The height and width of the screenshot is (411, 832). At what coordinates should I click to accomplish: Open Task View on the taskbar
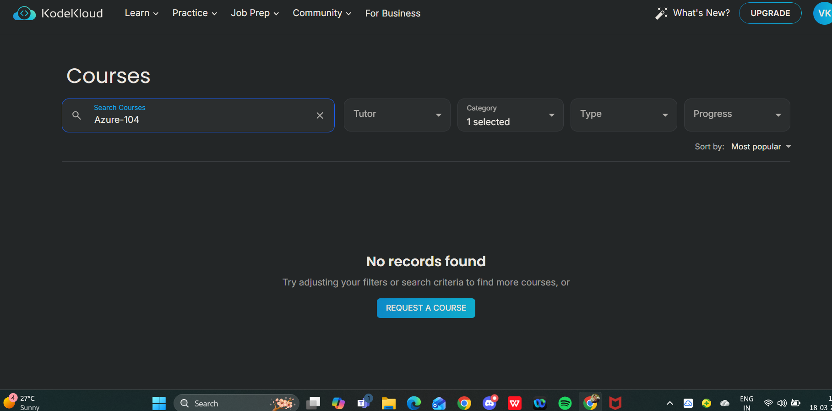point(313,403)
